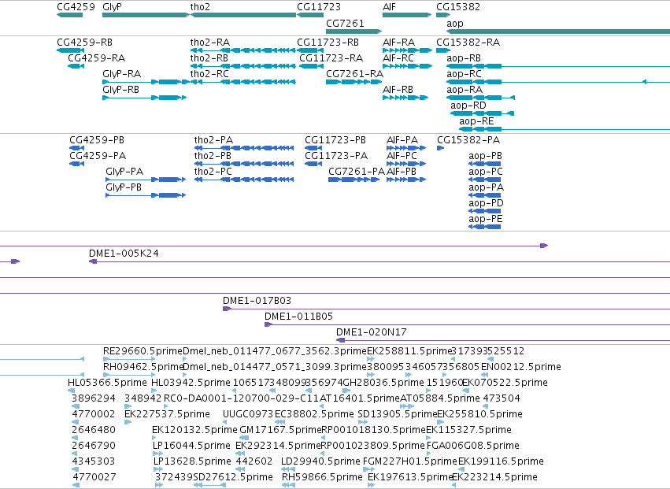
Task: Select the CG7261 gene bar
Action: tap(354, 31)
